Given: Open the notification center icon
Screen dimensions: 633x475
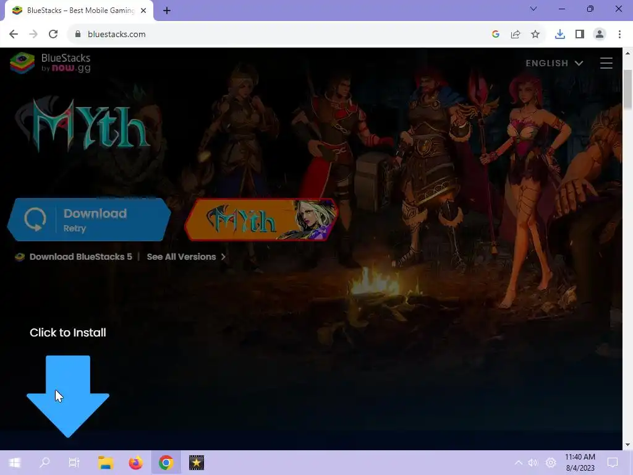Looking at the screenshot, I should pos(613,463).
